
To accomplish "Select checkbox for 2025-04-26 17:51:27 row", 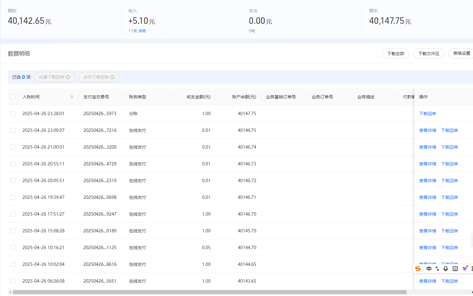I will tap(13, 214).
